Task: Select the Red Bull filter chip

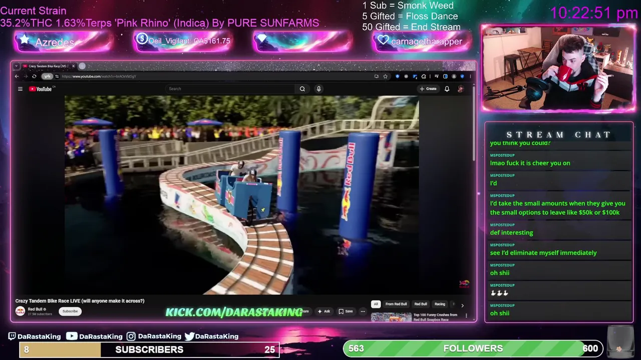Action: coord(421,304)
